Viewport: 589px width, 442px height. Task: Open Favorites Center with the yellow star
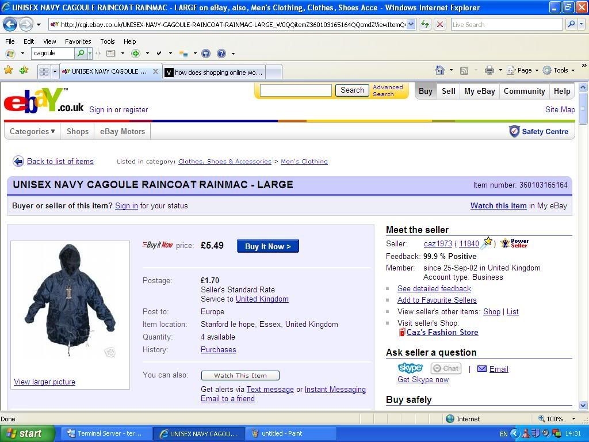pyautogui.click(x=8, y=70)
